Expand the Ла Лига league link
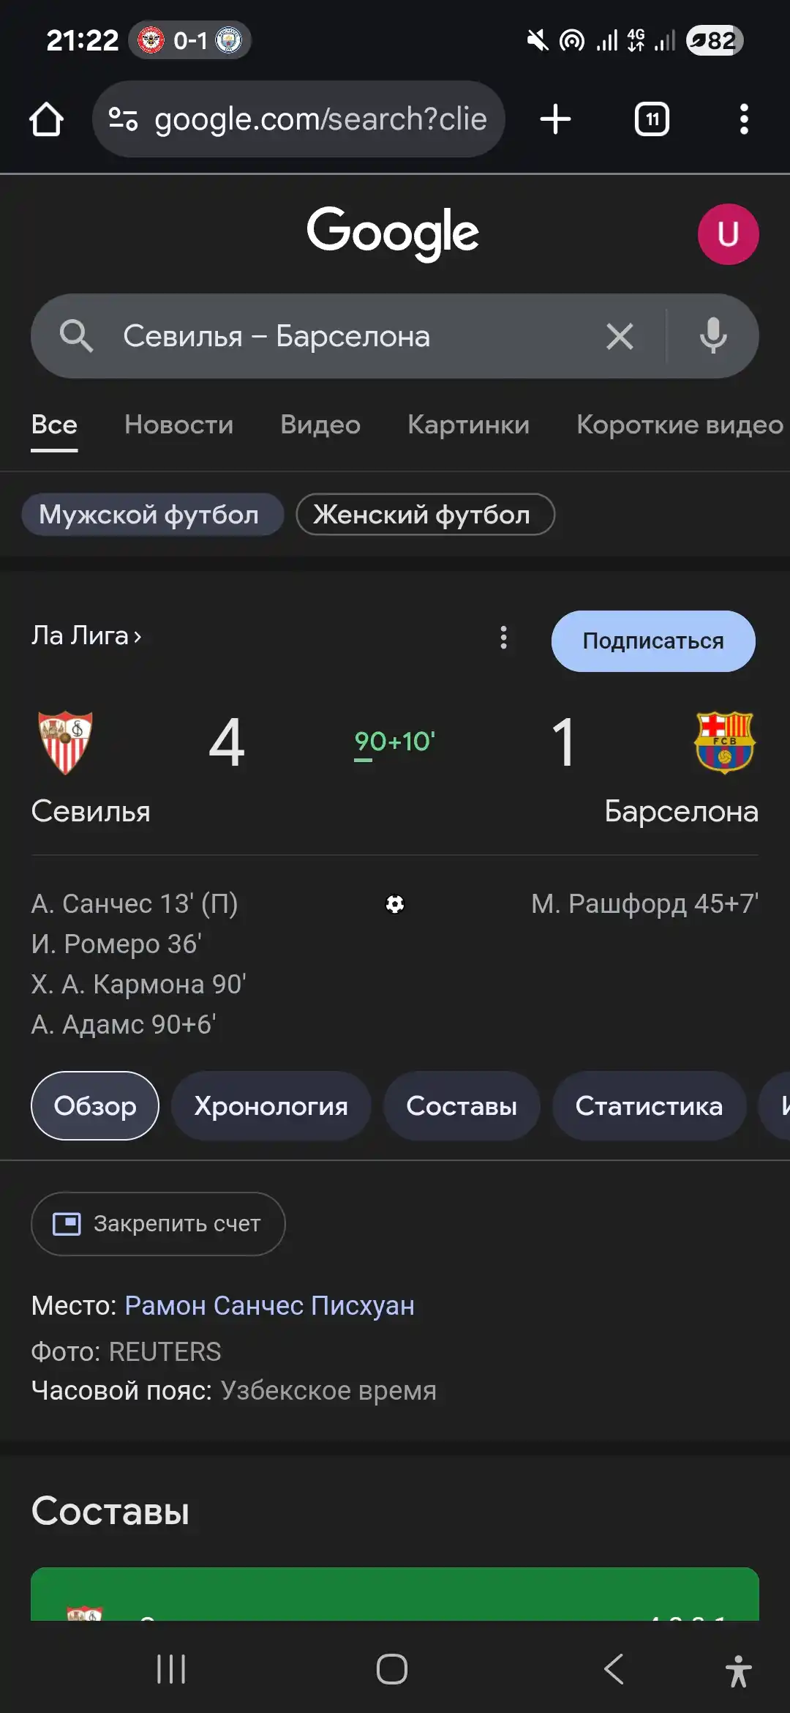Viewport: 790px width, 1713px height. click(86, 635)
